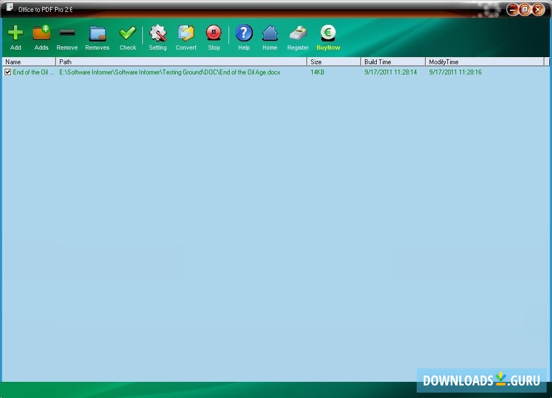Minimize the Office to PDF Pro window
The height and width of the screenshot is (398, 552).
coord(512,10)
